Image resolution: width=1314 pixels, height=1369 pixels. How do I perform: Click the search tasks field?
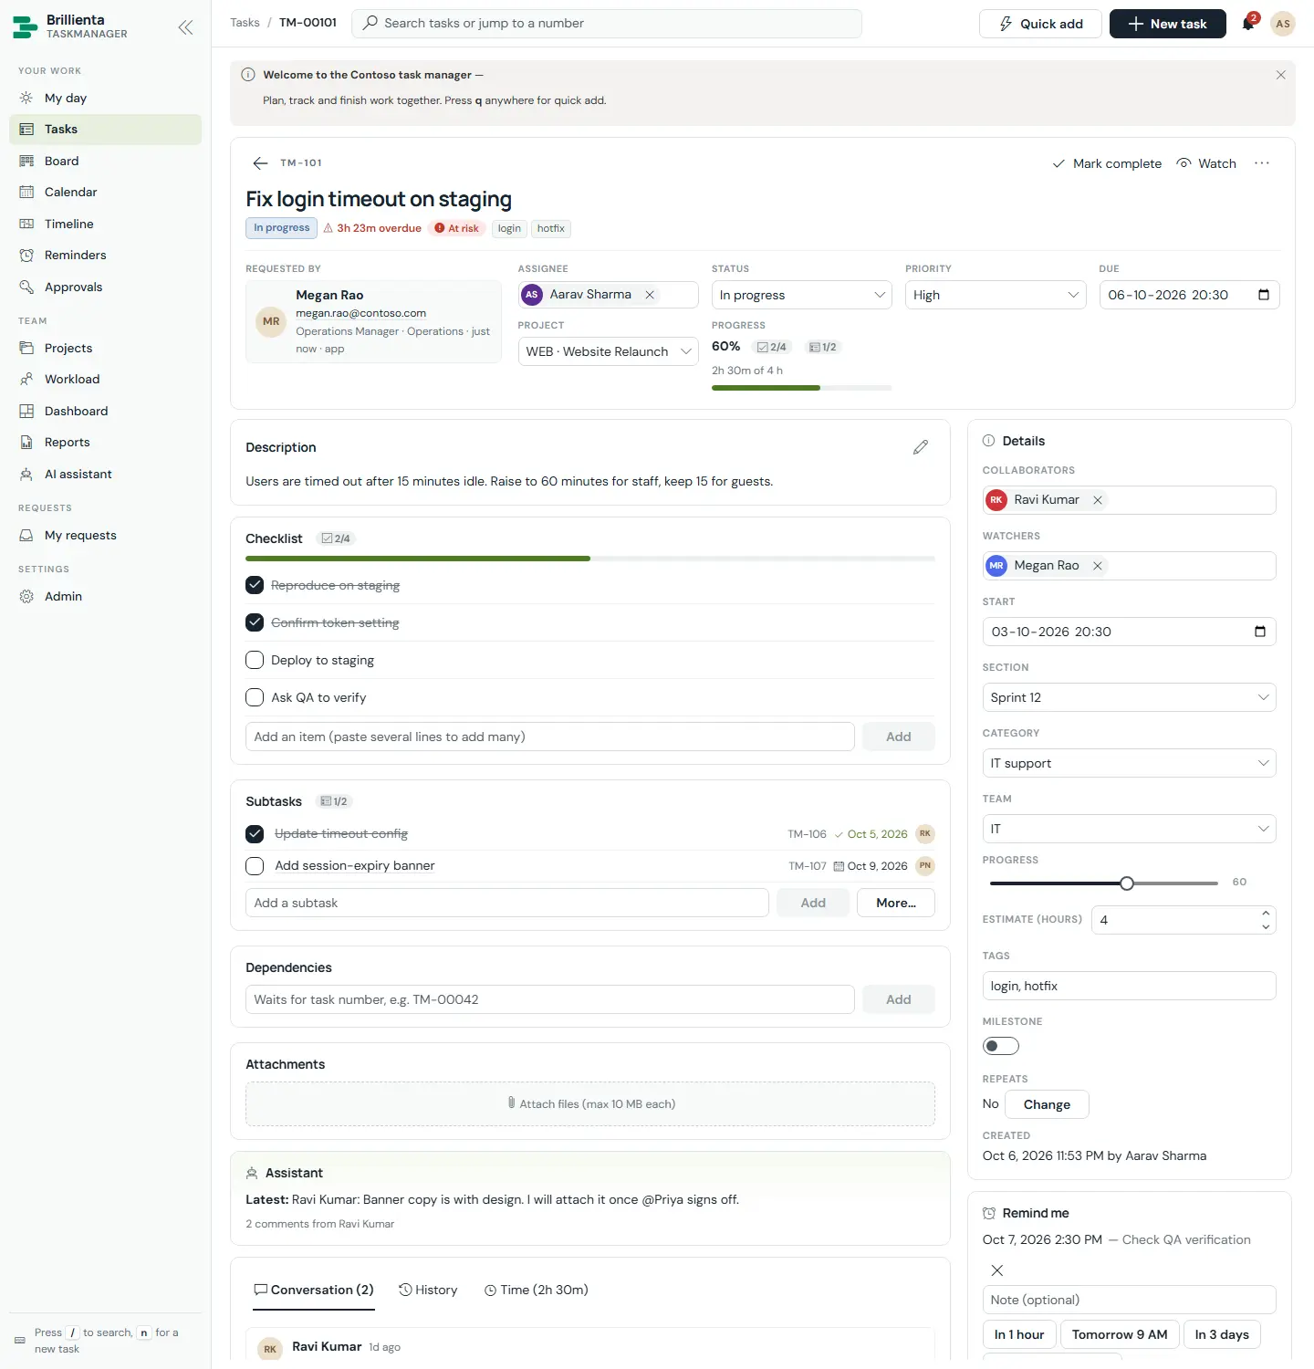607,24
